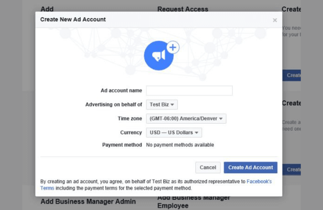Expand the arrow next to Test Biz
The height and width of the screenshot is (210, 323).
coord(174,104)
